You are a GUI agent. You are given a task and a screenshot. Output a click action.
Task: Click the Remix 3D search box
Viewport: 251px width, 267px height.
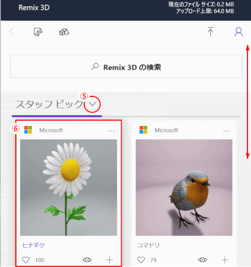click(x=126, y=66)
